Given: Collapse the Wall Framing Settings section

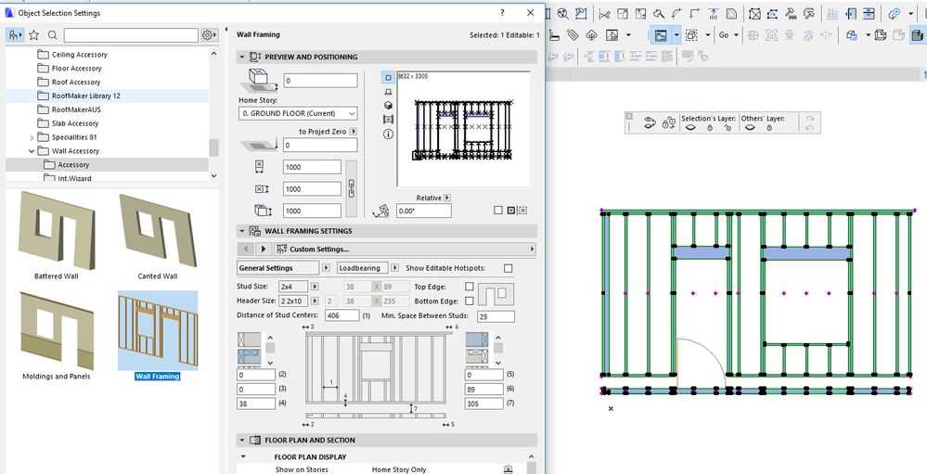Looking at the screenshot, I should pos(244,231).
